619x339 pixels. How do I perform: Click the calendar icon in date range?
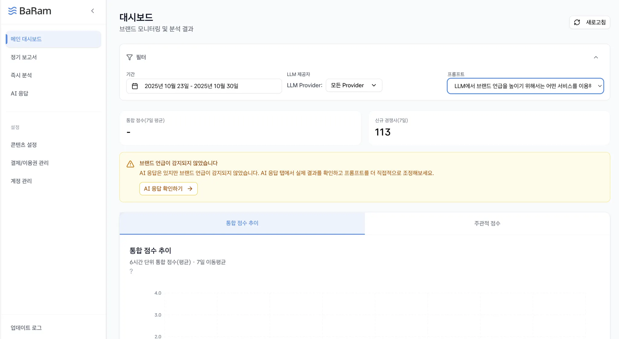pyautogui.click(x=135, y=86)
